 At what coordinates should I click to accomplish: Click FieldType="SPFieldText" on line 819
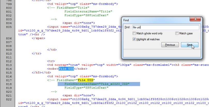pos(86,88)
